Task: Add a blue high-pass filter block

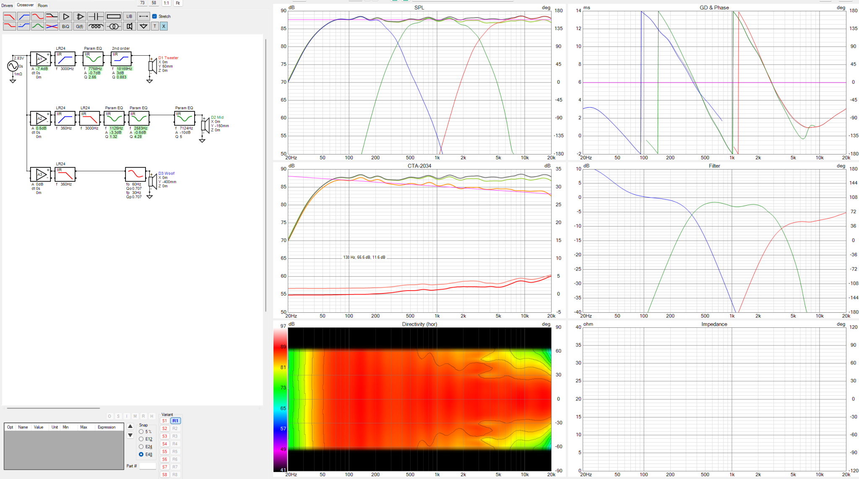Action: coord(23,16)
